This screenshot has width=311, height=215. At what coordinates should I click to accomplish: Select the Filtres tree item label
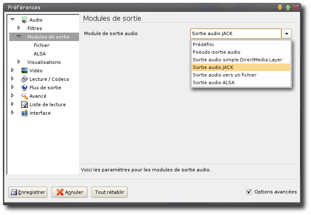[35, 28]
